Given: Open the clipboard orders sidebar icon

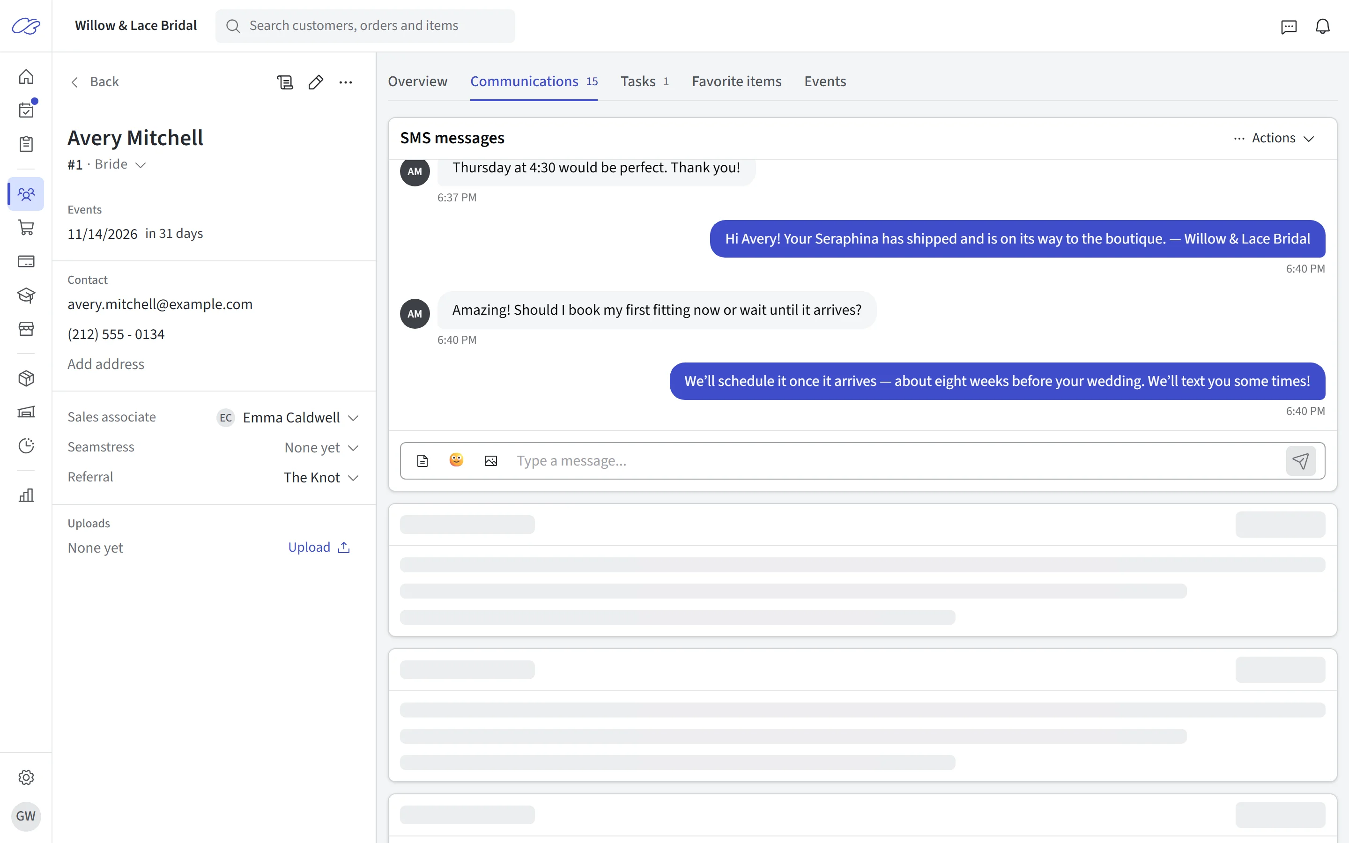Looking at the screenshot, I should tap(26, 144).
